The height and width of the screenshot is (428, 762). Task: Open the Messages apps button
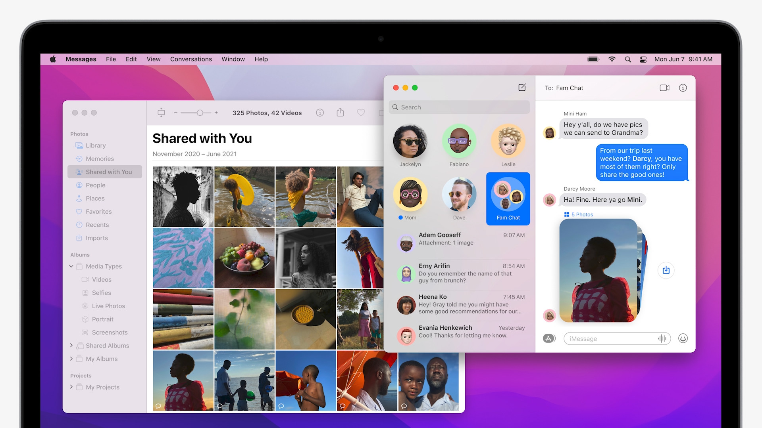point(549,338)
